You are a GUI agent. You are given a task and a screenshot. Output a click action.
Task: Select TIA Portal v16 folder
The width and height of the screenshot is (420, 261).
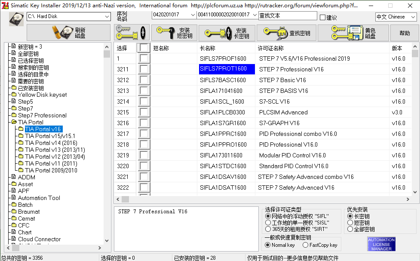(x=43, y=129)
